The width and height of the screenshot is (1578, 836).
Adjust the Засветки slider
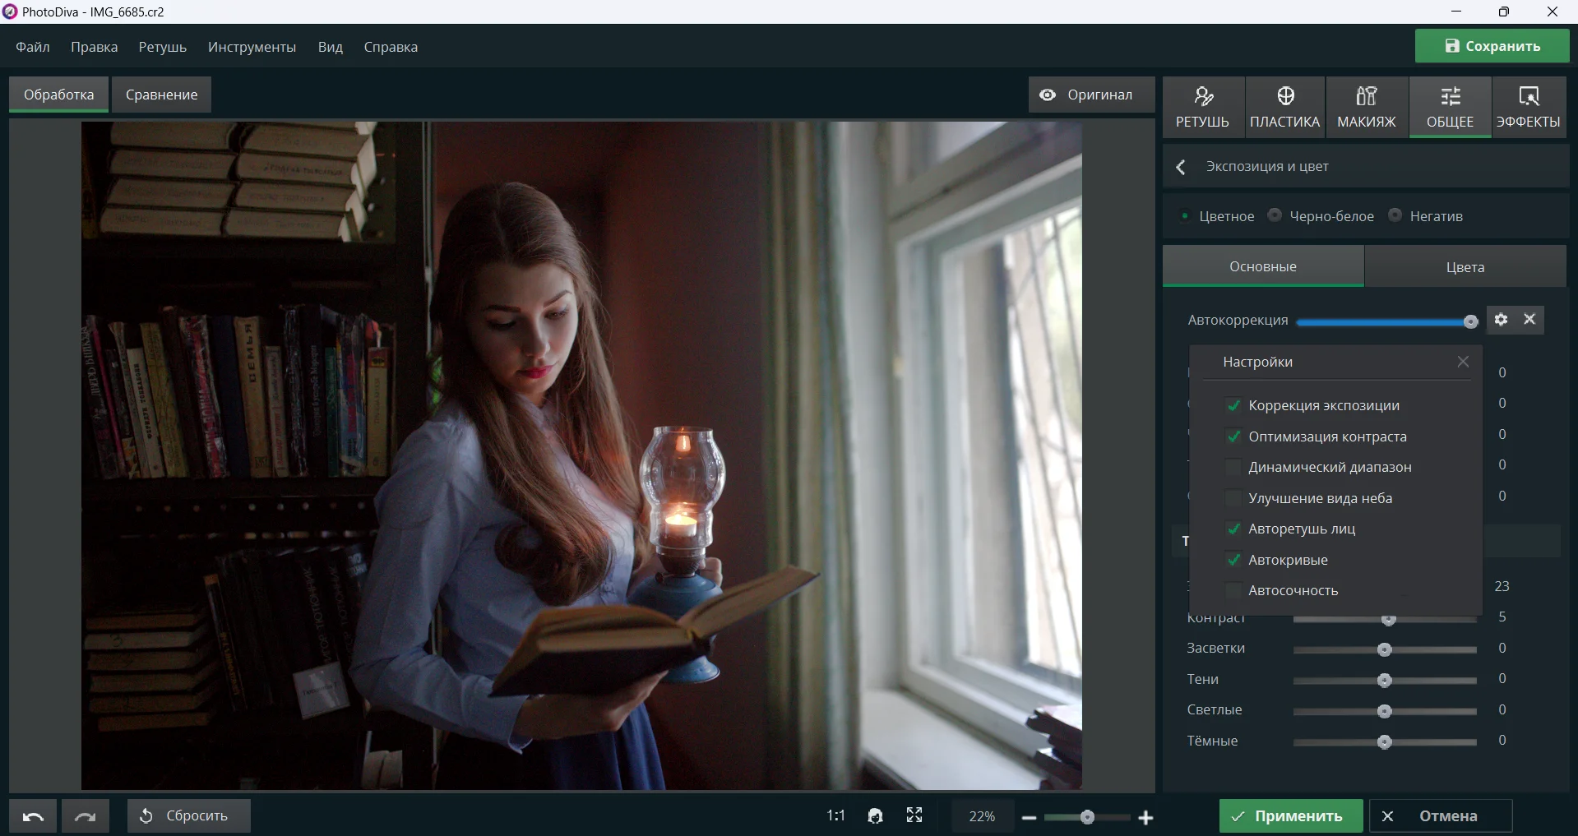click(x=1385, y=649)
